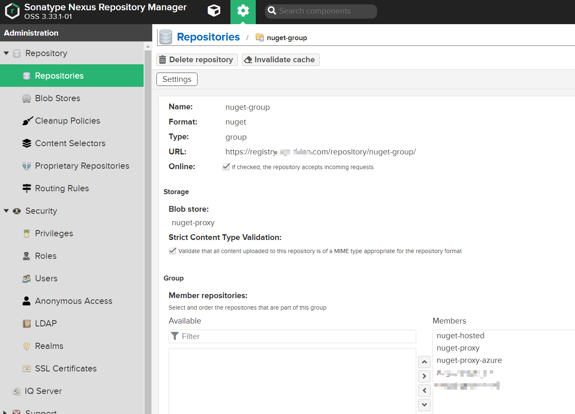Click the Blob Stores icon
Image resolution: width=575 pixels, height=414 pixels.
point(27,98)
